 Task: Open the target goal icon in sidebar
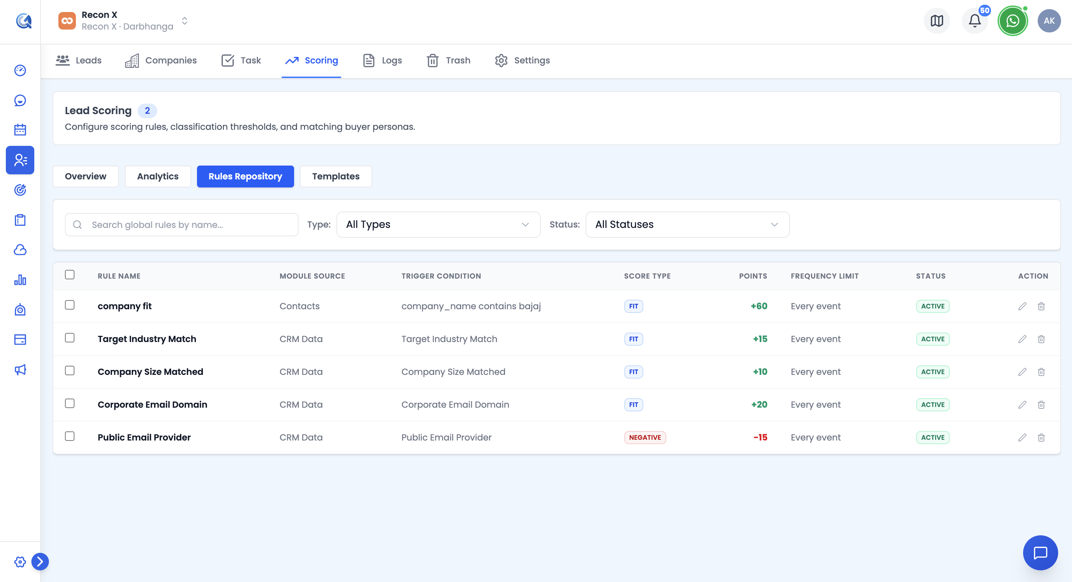coord(20,190)
